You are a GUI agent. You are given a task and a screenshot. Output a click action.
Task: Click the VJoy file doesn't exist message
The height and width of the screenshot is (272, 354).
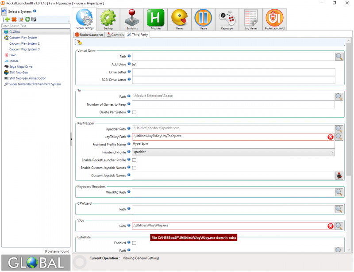193,238
